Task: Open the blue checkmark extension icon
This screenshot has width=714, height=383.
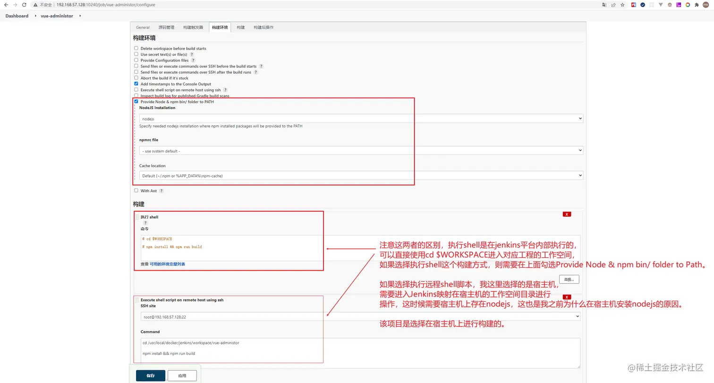Action: pyautogui.click(x=643, y=5)
